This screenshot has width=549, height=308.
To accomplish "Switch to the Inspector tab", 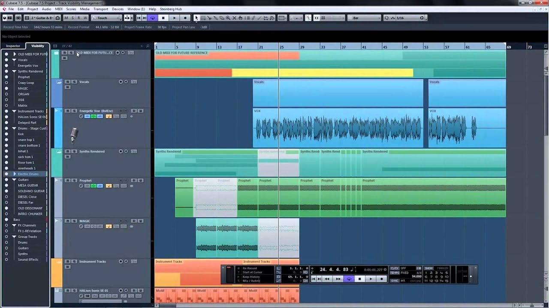I will pos(13,46).
